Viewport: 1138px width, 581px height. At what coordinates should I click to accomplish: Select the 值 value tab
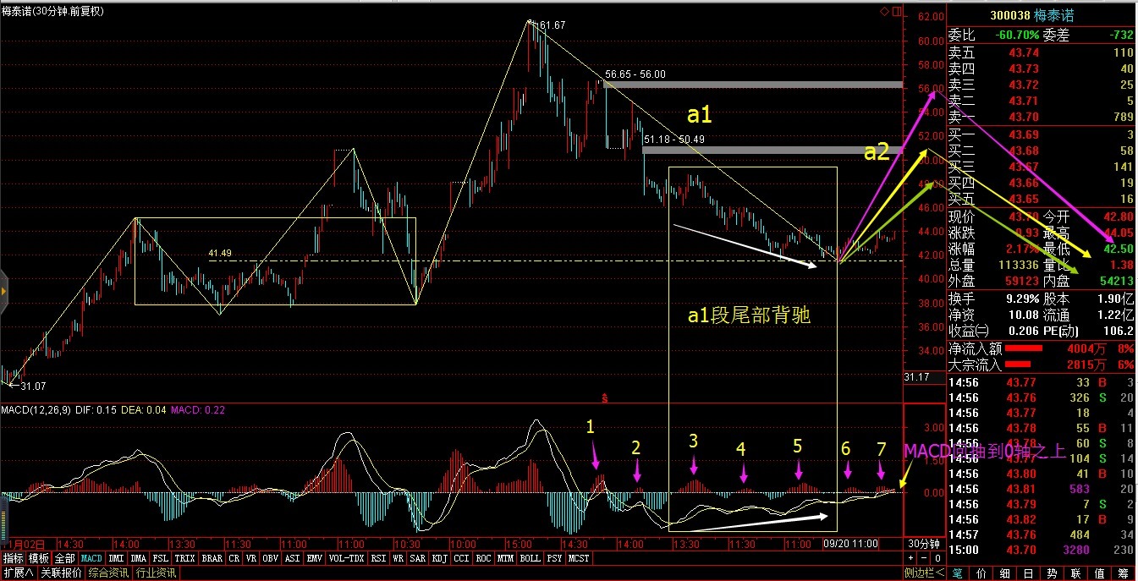point(1100,573)
